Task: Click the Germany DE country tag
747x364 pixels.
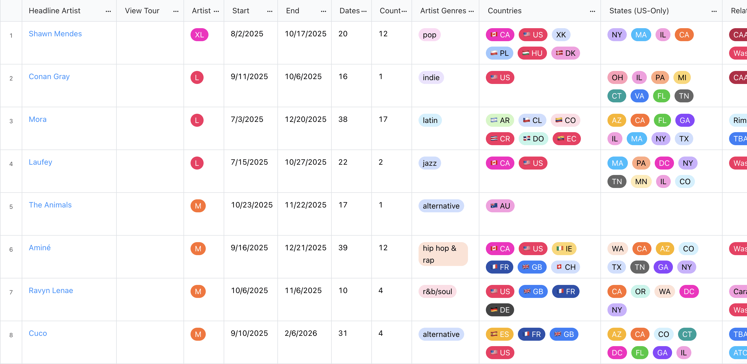Action: tap(500, 310)
